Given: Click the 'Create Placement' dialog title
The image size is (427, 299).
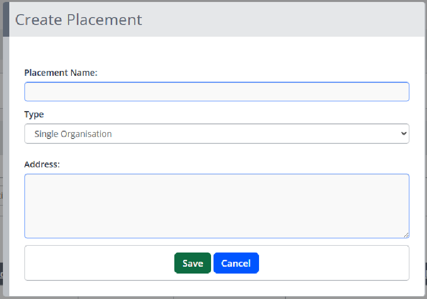Looking at the screenshot, I should pyautogui.click(x=78, y=20).
